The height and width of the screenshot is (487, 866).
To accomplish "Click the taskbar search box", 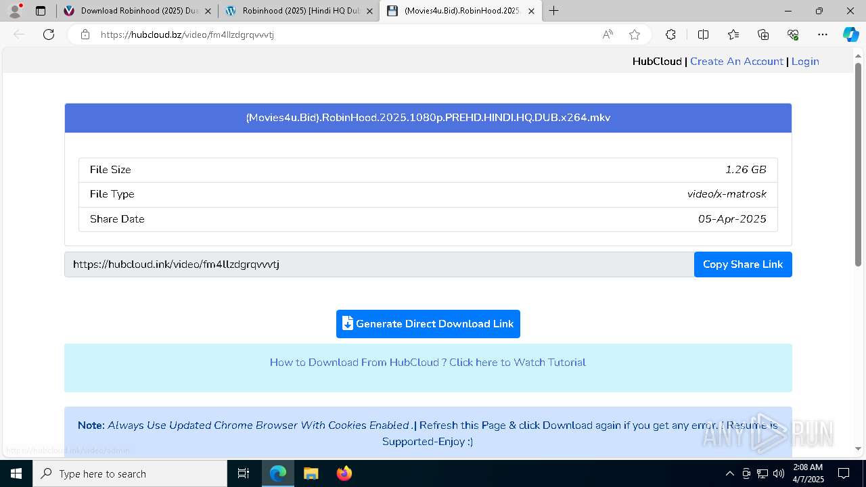I will 130,473.
